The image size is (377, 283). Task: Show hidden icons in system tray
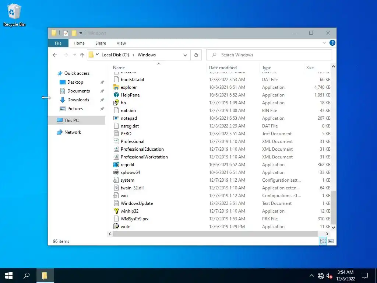pos(311,276)
